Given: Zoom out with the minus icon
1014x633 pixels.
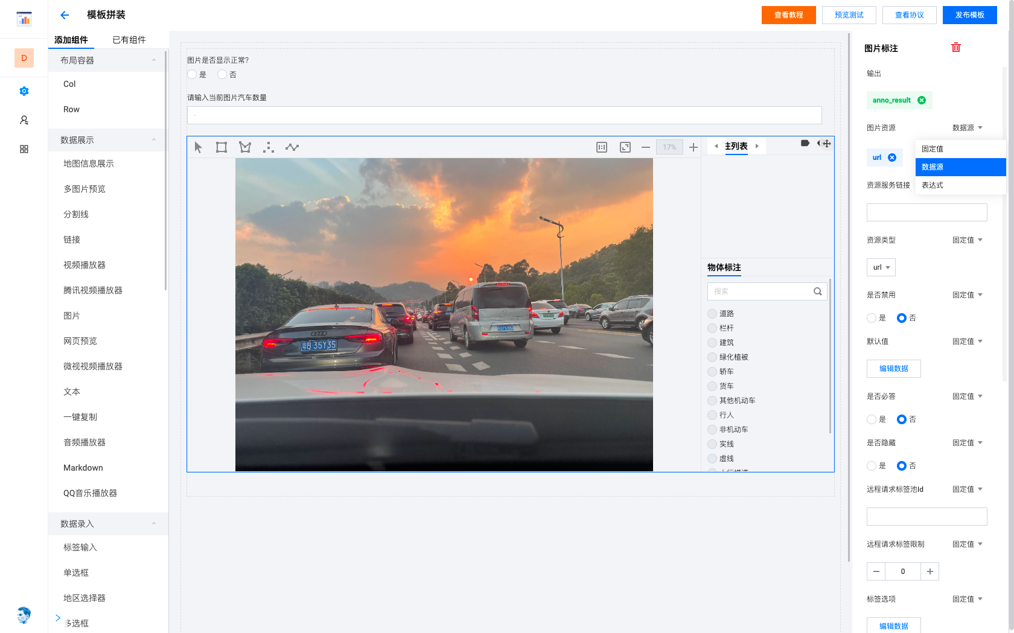Looking at the screenshot, I should pyautogui.click(x=646, y=147).
